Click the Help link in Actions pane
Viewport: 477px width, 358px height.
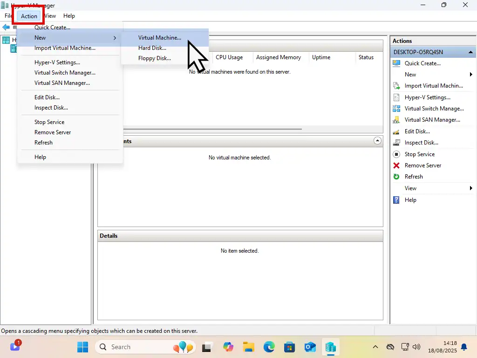410,200
